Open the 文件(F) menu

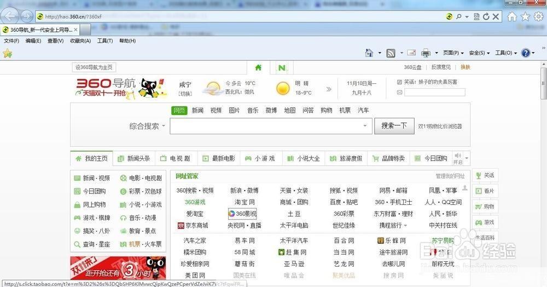tap(11, 41)
